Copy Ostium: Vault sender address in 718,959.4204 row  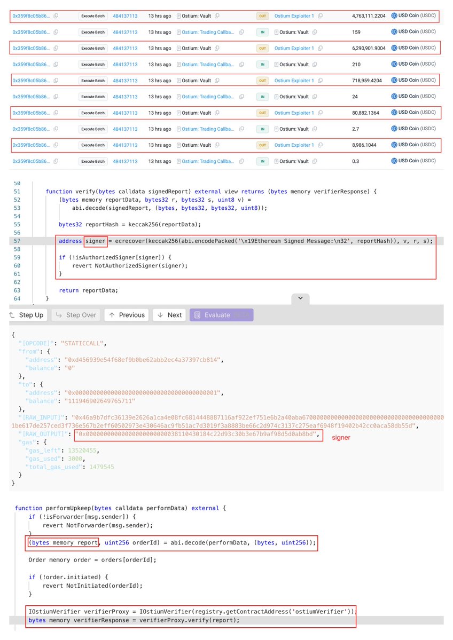(217, 81)
